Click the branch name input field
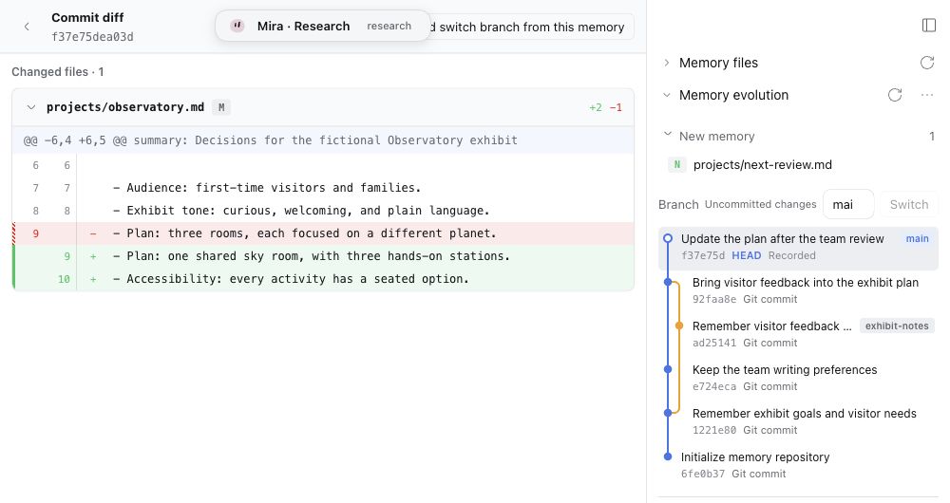Image resolution: width=950 pixels, height=503 pixels. click(848, 205)
